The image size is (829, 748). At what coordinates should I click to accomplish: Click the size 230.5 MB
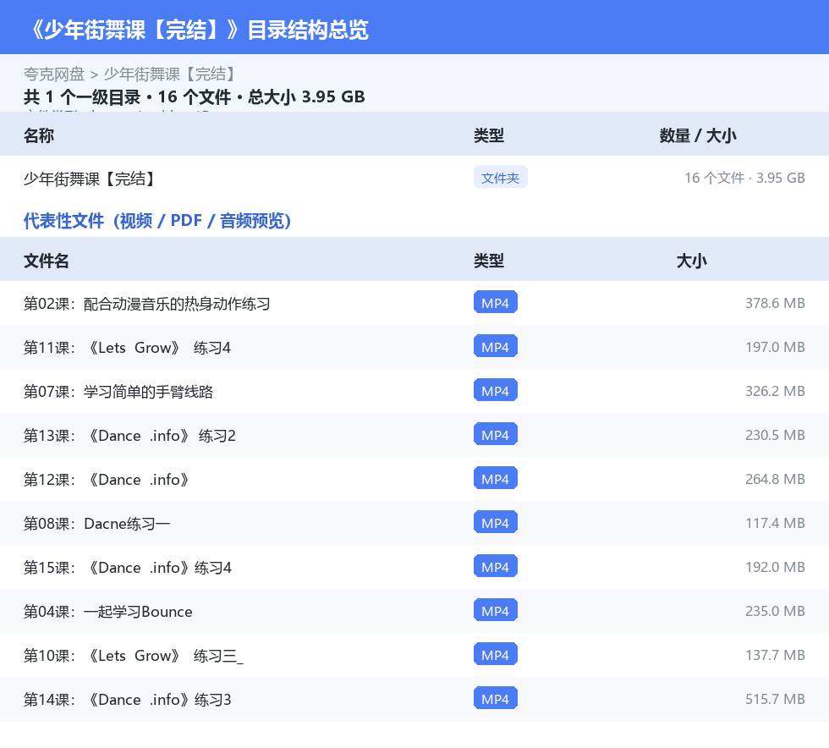click(x=775, y=435)
